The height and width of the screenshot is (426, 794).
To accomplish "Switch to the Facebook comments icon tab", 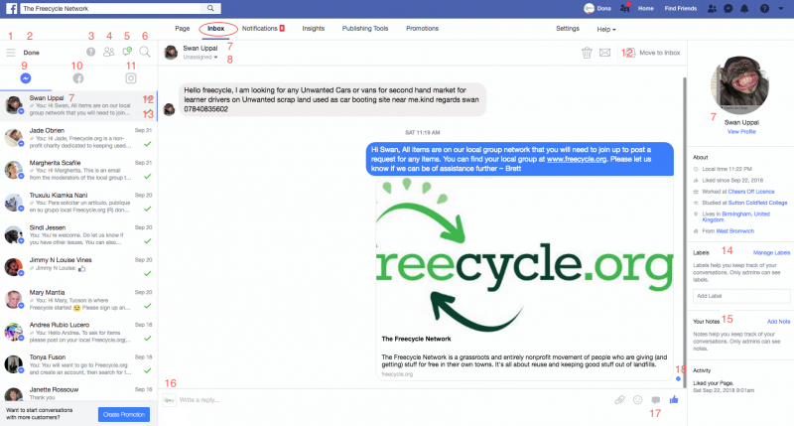I will [x=78, y=77].
